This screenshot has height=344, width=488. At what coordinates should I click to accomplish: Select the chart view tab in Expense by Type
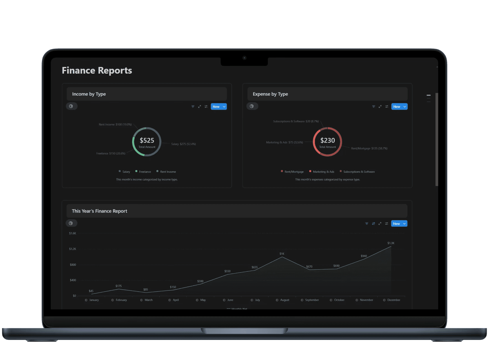click(x=252, y=106)
